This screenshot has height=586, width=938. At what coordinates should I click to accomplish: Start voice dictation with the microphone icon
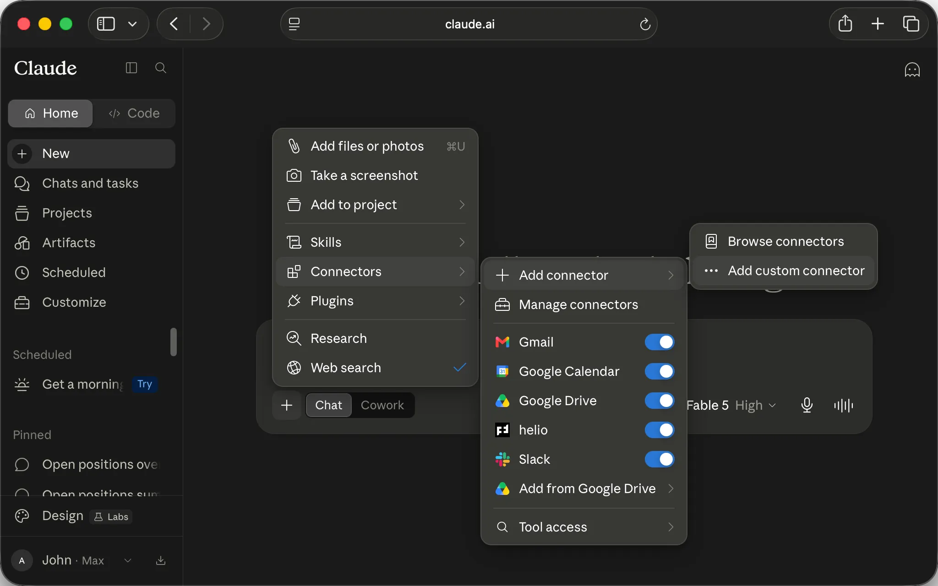pos(807,405)
